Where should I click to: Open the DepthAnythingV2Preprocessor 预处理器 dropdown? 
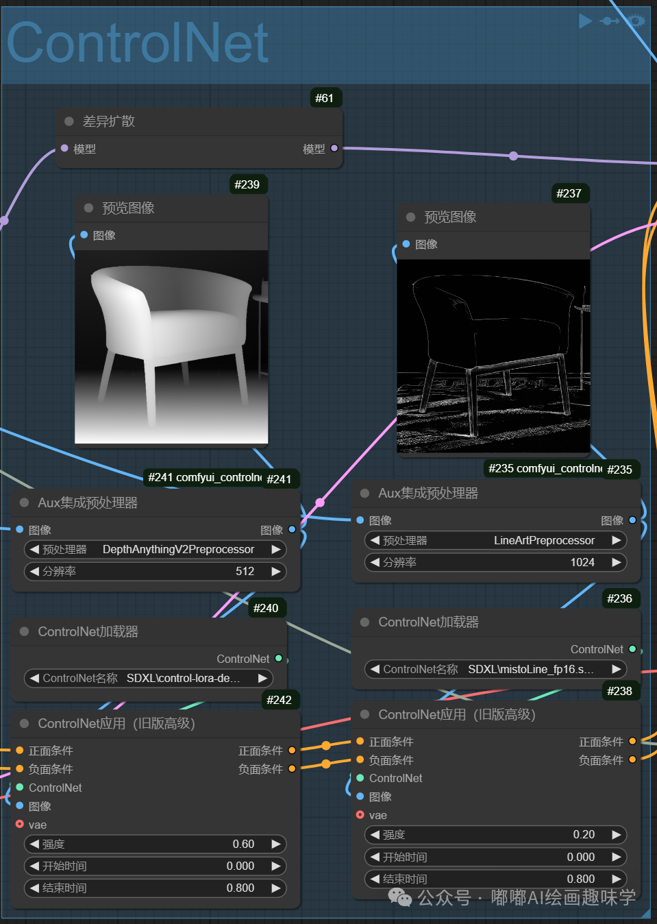pyautogui.click(x=156, y=549)
